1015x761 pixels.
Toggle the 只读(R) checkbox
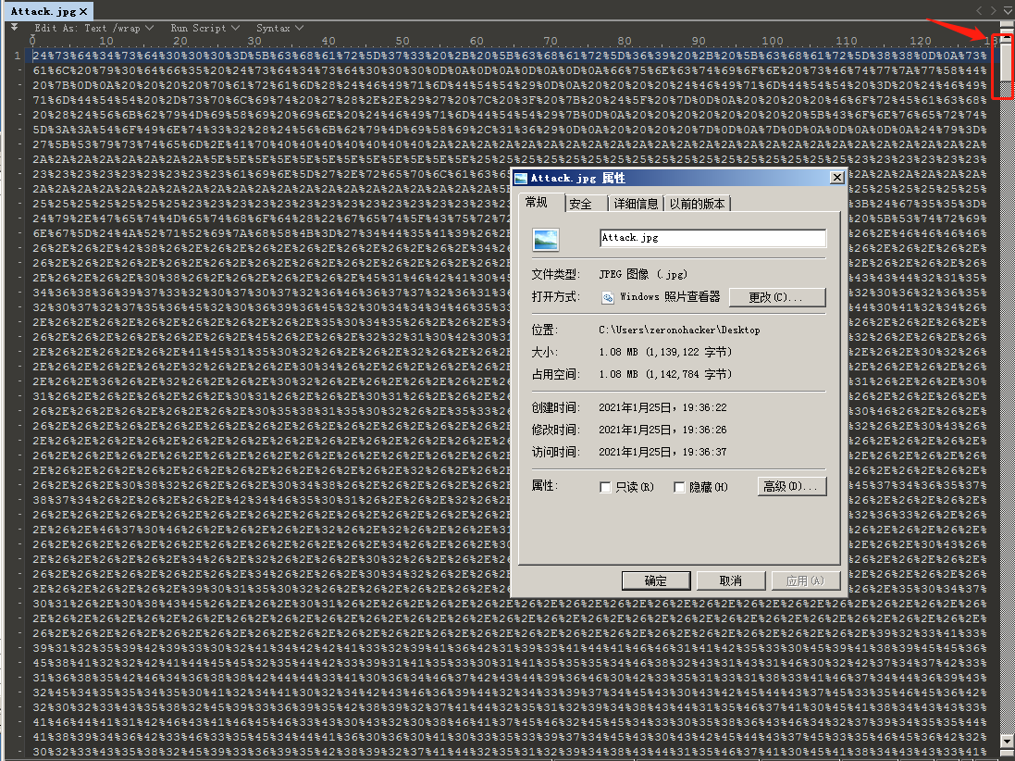(x=605, y=487)
